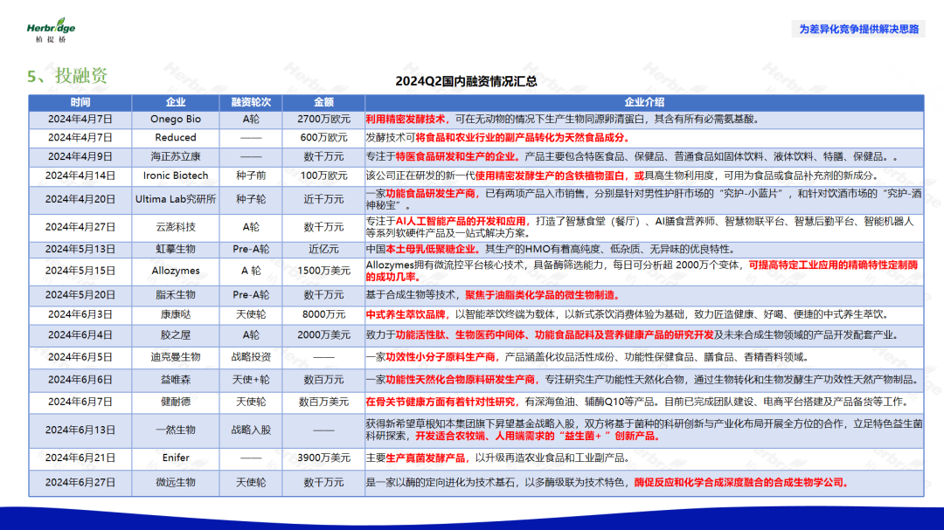Image resolution: width=944 pixels, height=530 pixels.
Task: Select the heading 5、投融资
Action: 67,76
